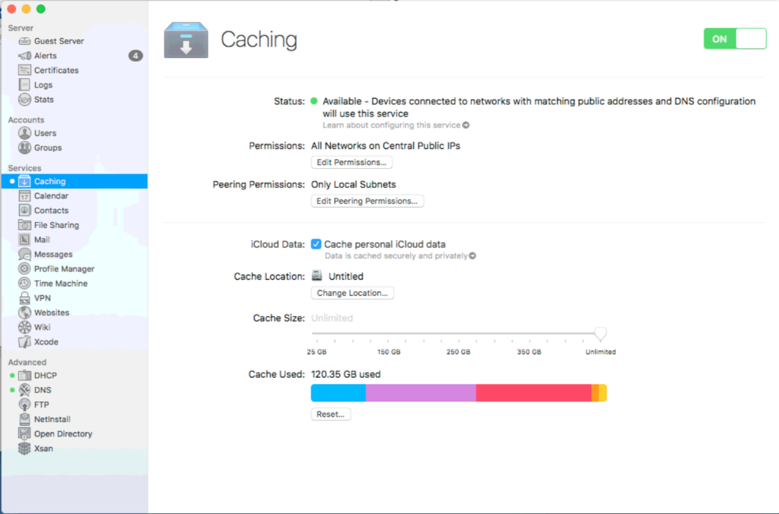Click the 'Services' section header

pos(24,168)
